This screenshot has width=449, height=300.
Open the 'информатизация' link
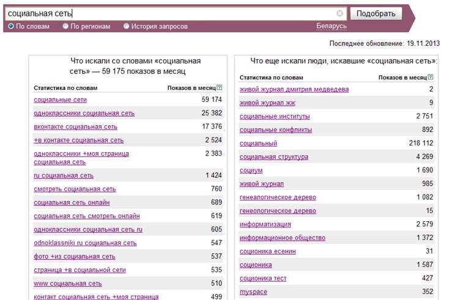(x=265, y=224)
